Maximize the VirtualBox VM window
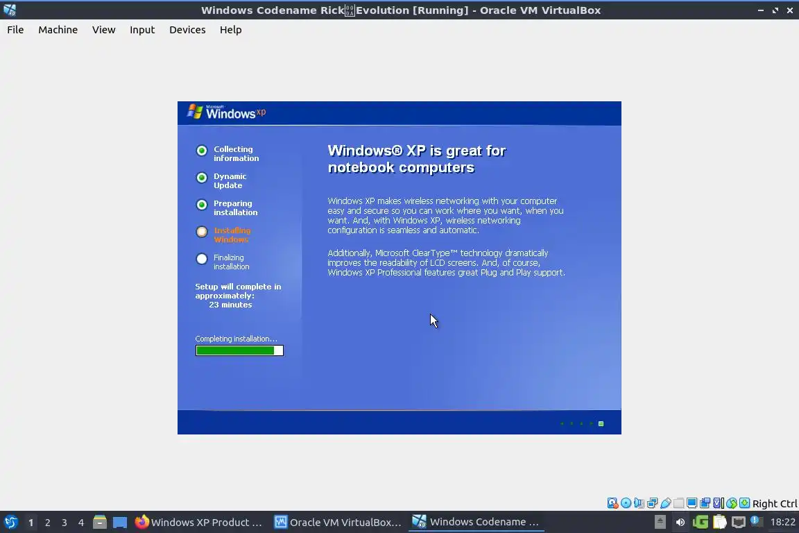Viewport: 799px width, 533px height. click(x=775, y=10)
